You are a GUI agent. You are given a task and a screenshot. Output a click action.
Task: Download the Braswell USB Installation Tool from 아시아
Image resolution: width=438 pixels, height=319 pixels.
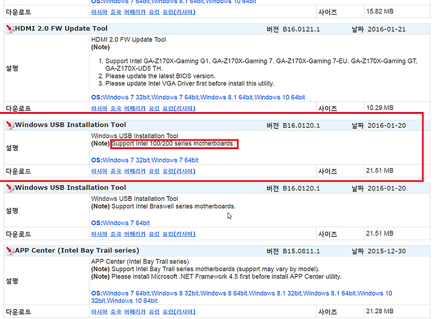point(99,234)
